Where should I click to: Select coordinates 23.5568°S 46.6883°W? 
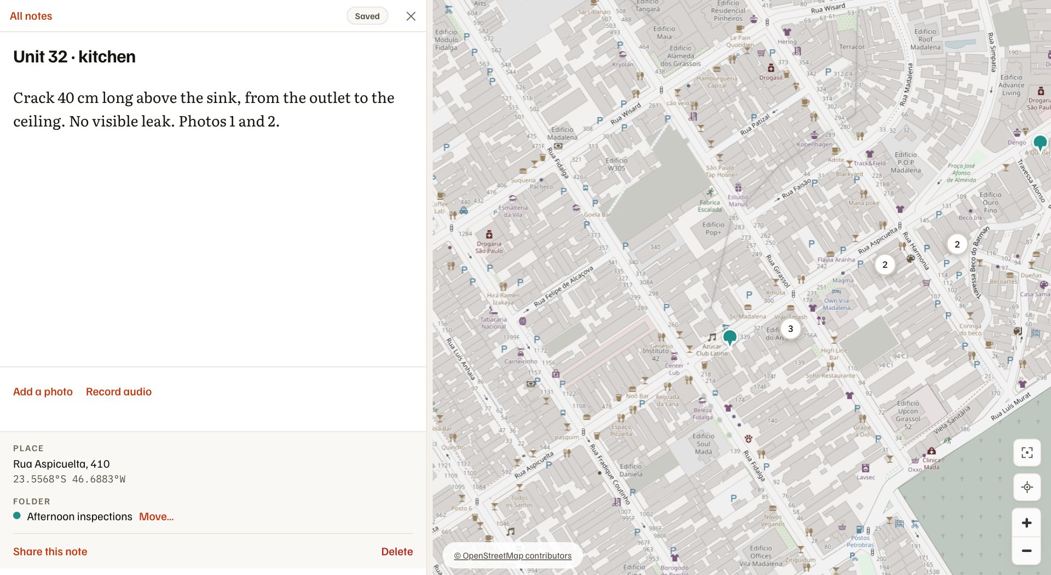[x=70, y=479]
